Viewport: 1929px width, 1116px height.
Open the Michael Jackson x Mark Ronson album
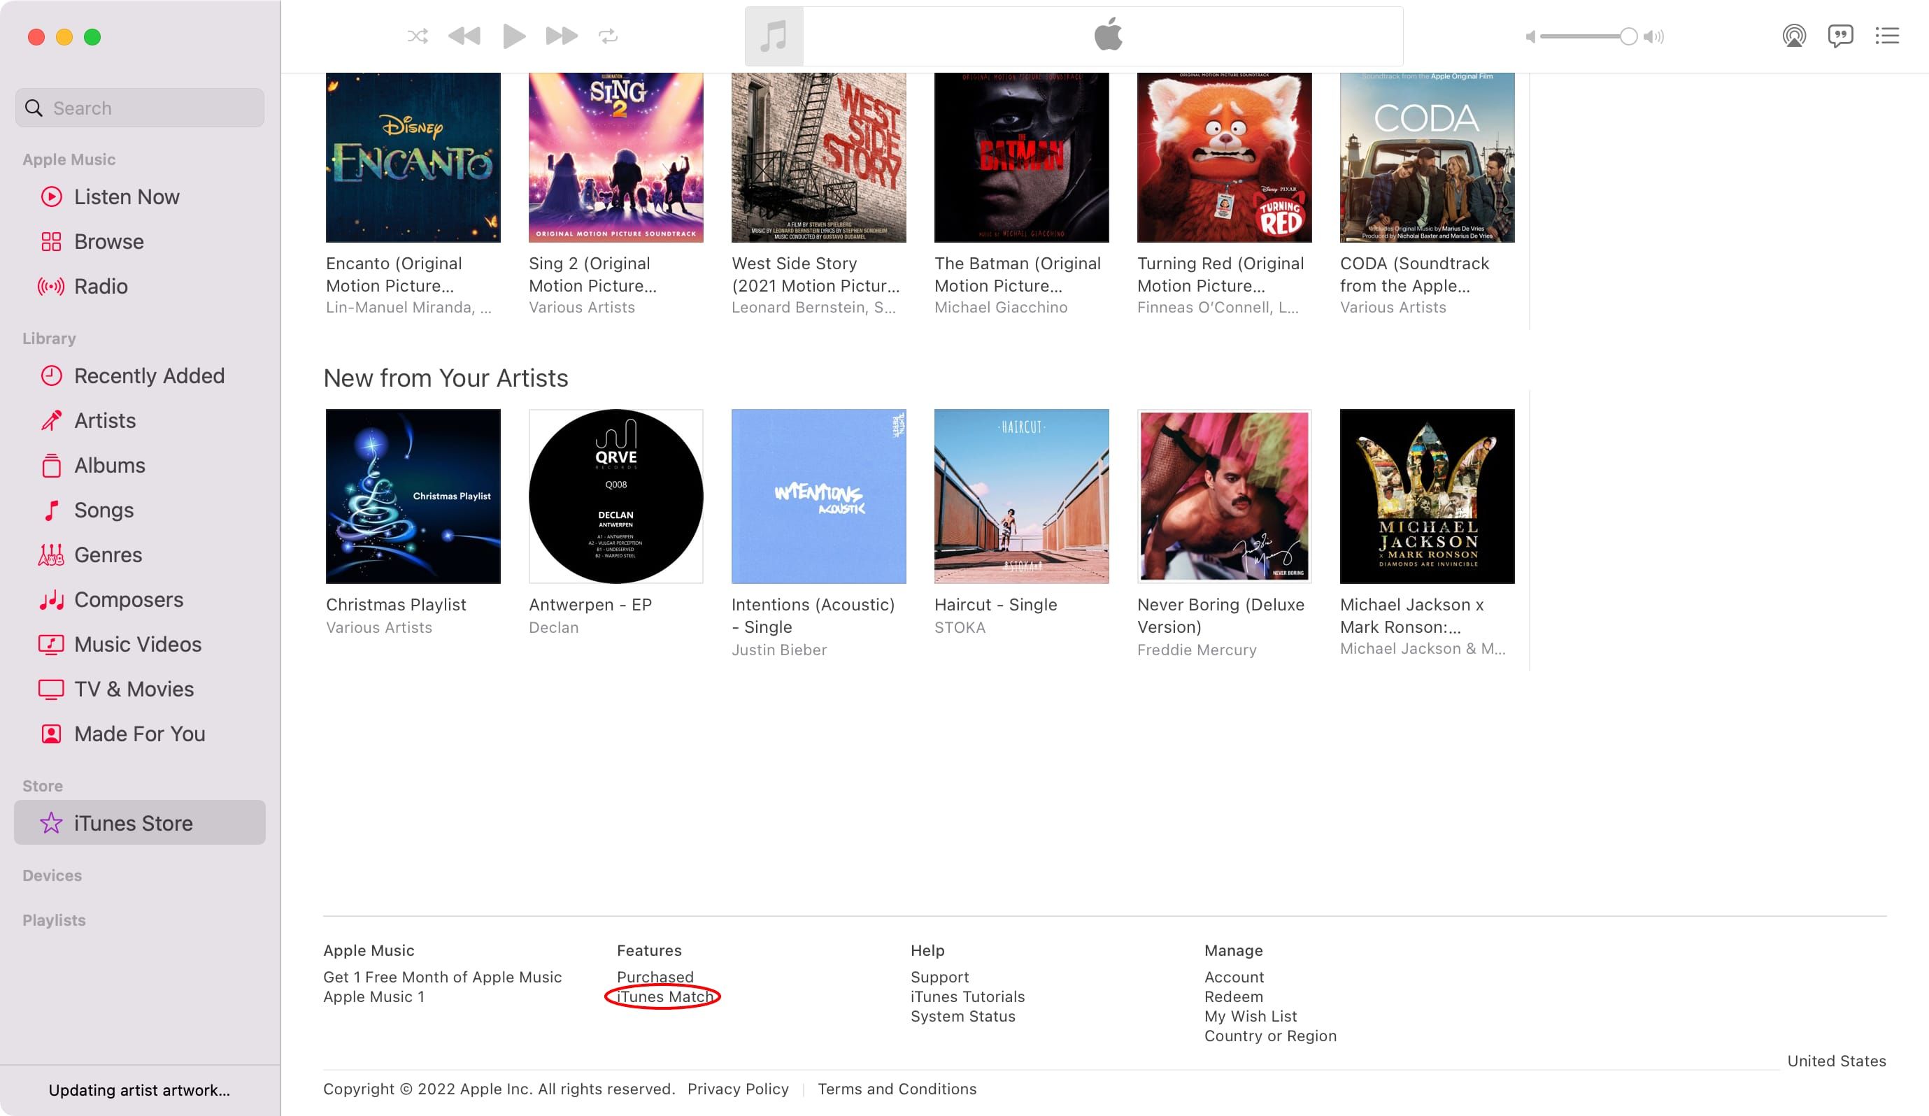pyautogui.click(x=1427, y=496)
